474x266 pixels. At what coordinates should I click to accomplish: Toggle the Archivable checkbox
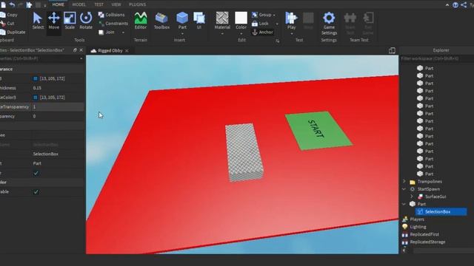coord(36,192)
